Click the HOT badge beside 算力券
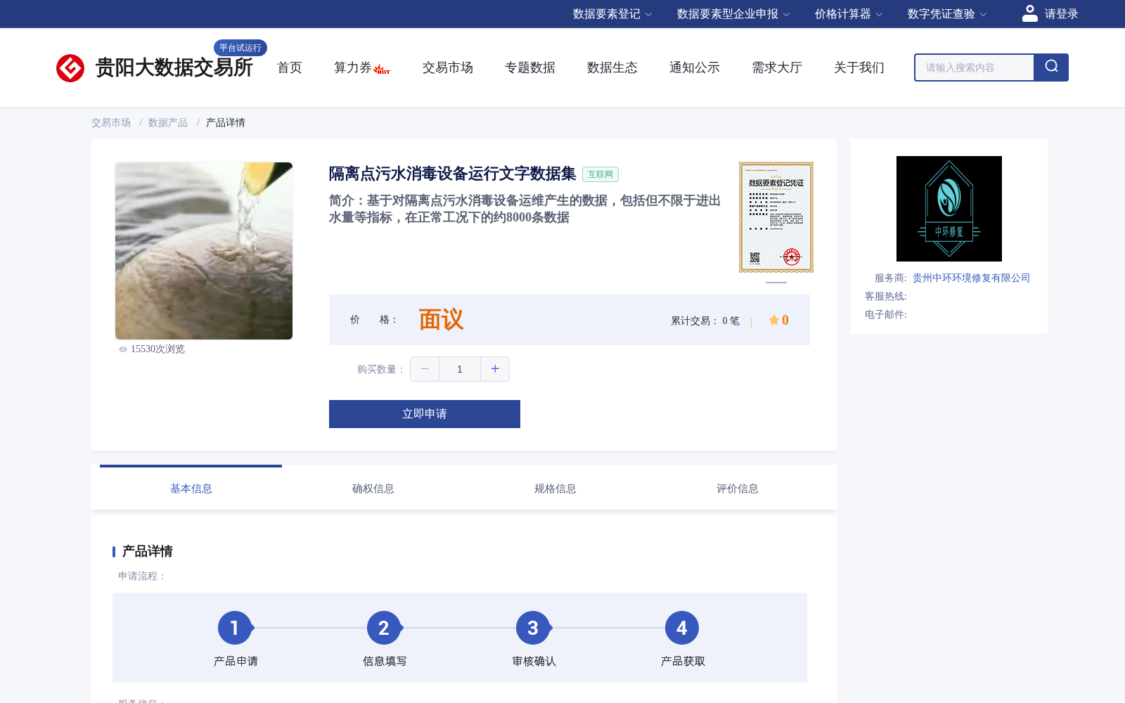The width and height of the screenshot is (1125, 703). click(382, 69)
